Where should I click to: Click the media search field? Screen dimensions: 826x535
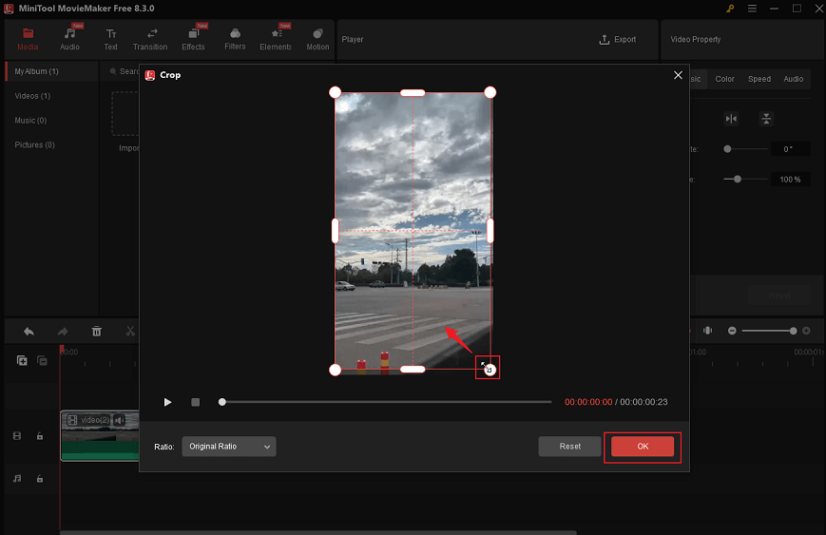click(123, 71)
